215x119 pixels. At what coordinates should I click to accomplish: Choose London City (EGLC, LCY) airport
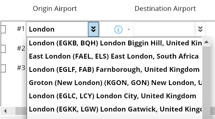(113, 96)
